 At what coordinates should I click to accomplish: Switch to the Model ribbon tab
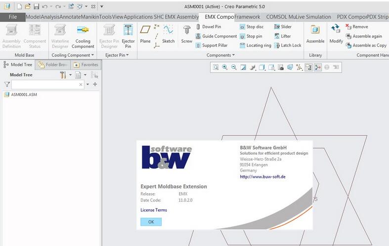pos(33,17)
